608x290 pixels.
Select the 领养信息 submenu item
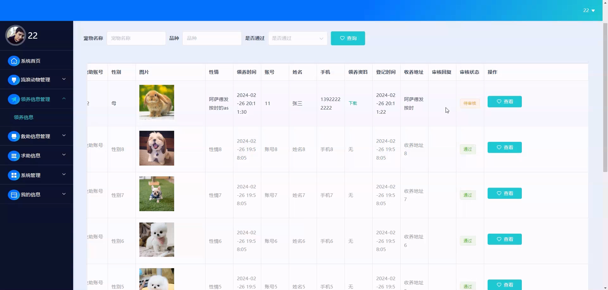click(x=23, y=117)
